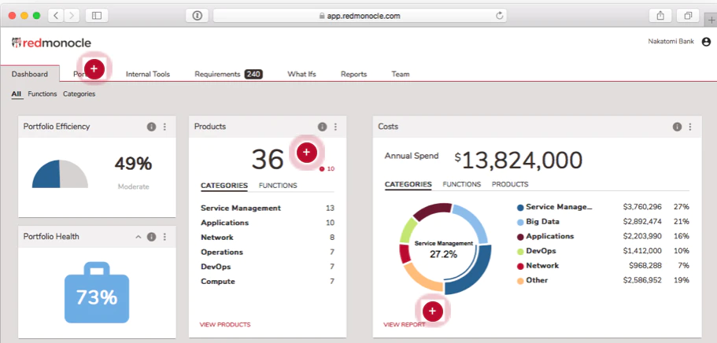This screenshot has height=343, width=717.
Task: Click the info icon on Portfolio Efficiency card
Action: pos(151,127)
